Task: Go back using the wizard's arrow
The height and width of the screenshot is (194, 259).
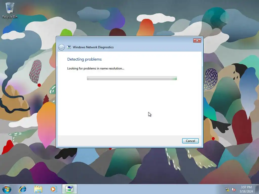Action: tap(61, 47)
